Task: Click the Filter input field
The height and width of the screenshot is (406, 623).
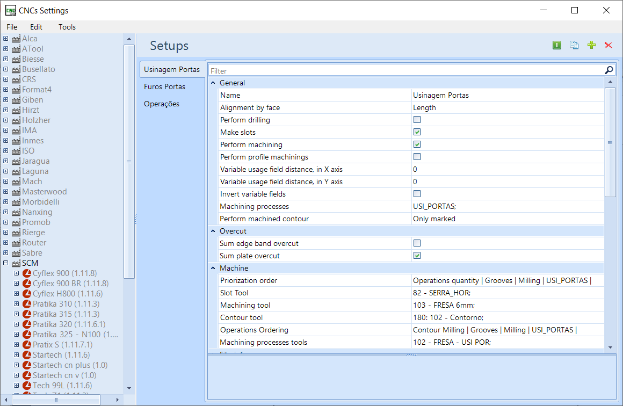Action: click(406, 71)
